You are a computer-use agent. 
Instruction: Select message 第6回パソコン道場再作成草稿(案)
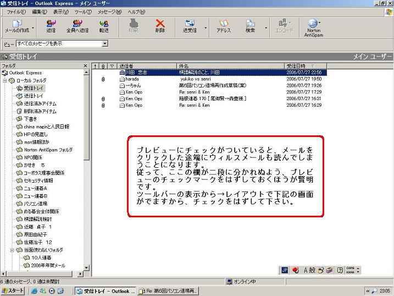coord(209,85)
